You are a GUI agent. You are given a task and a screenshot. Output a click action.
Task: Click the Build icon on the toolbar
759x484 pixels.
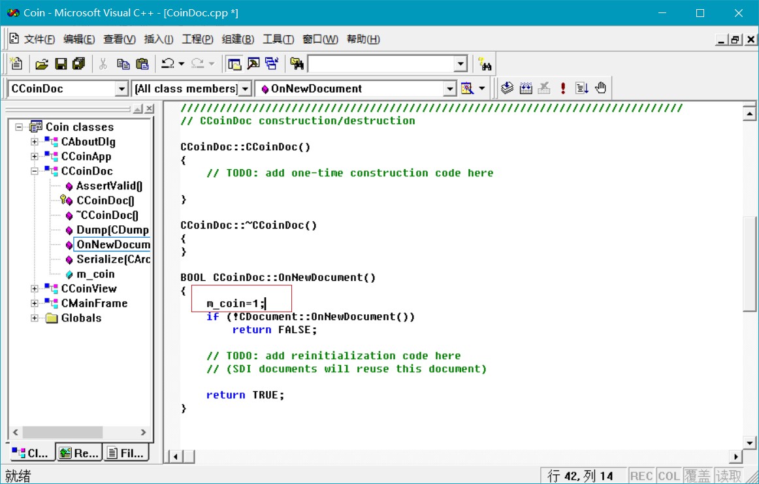[526, 88]
